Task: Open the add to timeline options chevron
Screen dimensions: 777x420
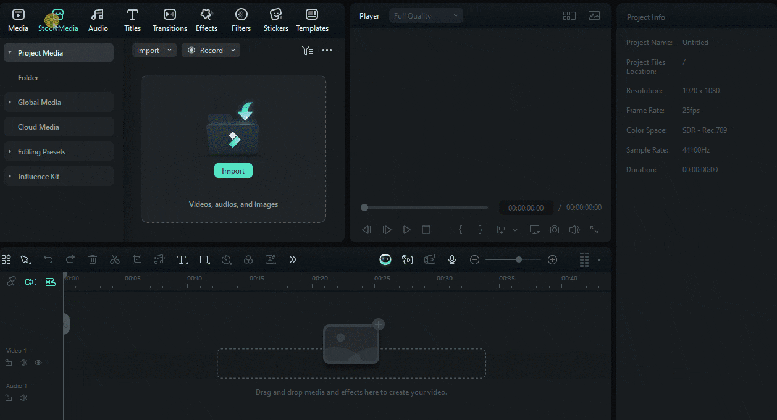Action: 515,230
